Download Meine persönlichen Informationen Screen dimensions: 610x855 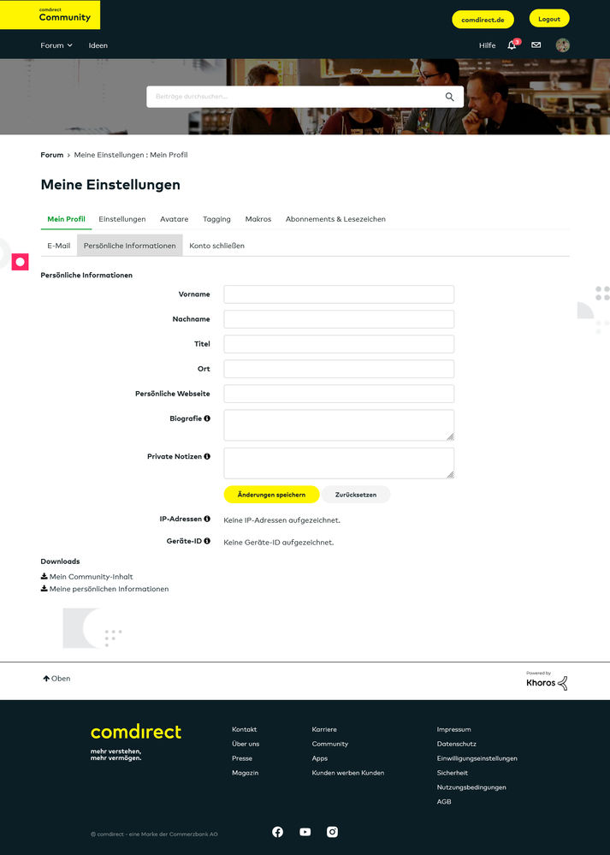[x=104, y=589]
